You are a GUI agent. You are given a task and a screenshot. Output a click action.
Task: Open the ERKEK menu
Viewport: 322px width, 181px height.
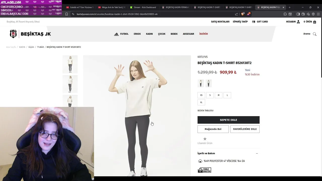click(x=137, y=34)
